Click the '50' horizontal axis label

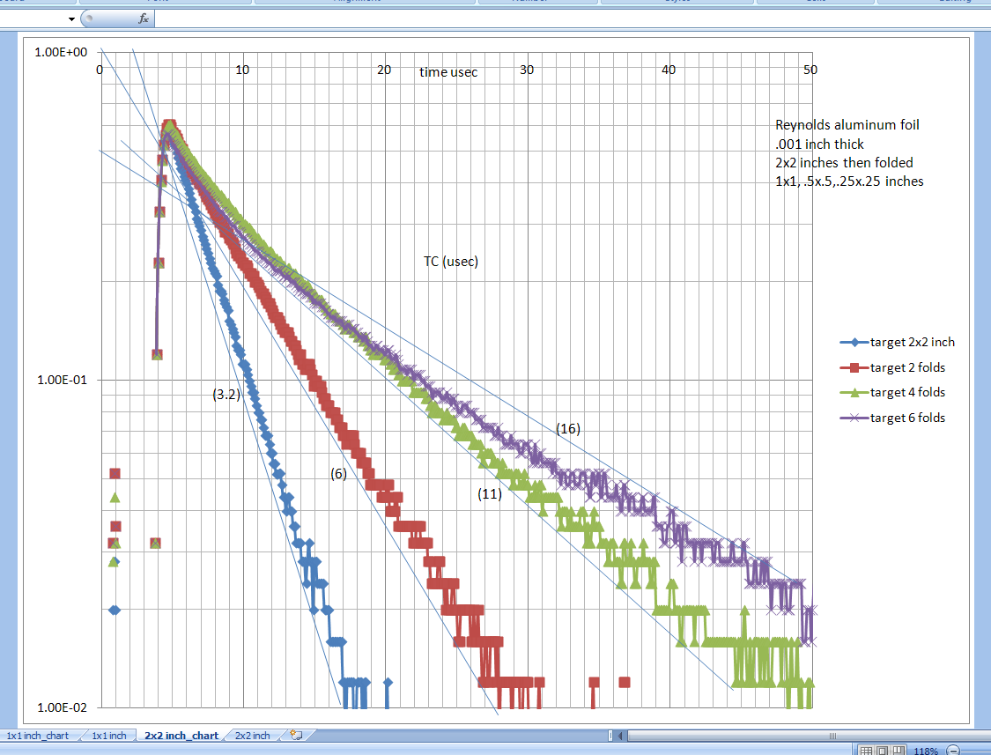[x=810, y=70]
